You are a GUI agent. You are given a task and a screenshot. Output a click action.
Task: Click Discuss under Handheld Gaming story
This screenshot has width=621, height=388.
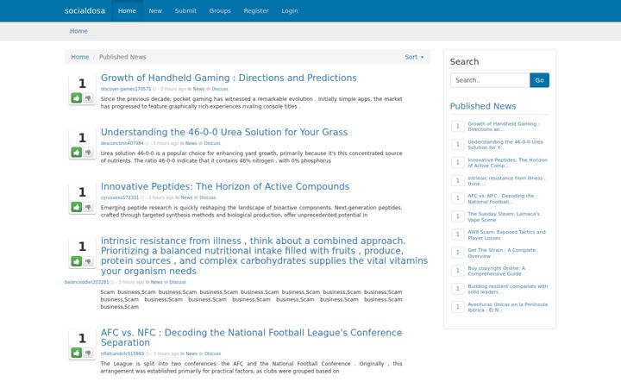tap(220, 89)
